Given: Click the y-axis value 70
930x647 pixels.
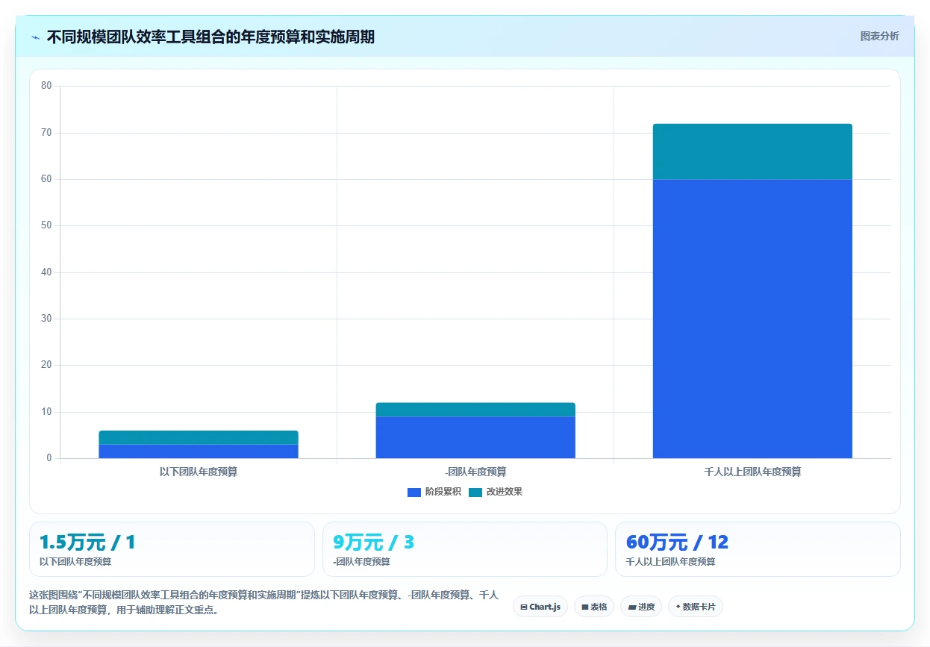Looking at the screenshot, I should pyautogui.click(x=46, y=133).
